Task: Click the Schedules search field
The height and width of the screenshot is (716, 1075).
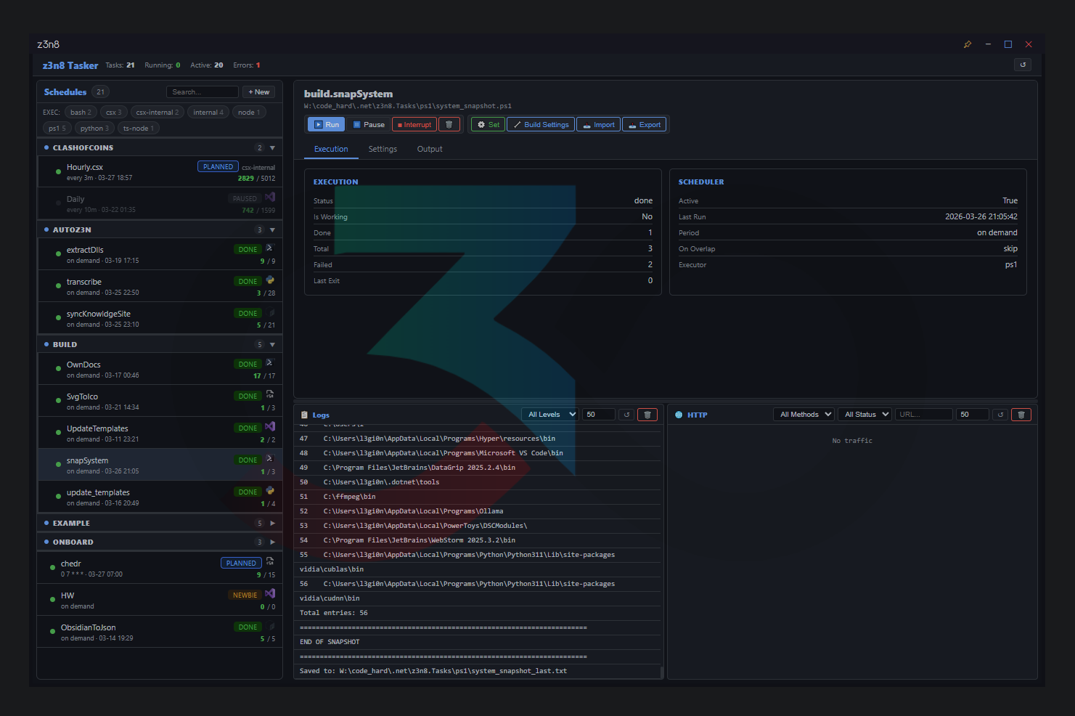Action: pyautogui.click(x=202, y=92)
